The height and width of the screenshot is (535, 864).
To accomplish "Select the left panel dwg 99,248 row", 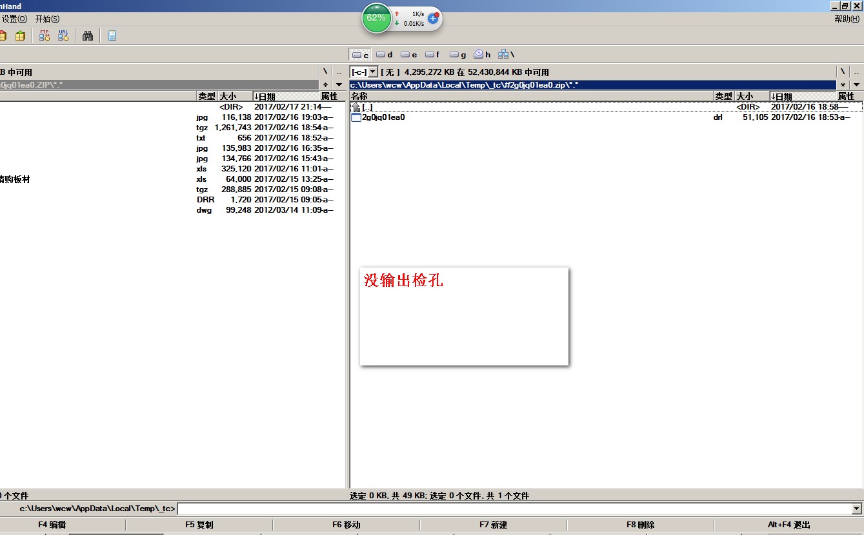I will [172, 210].
